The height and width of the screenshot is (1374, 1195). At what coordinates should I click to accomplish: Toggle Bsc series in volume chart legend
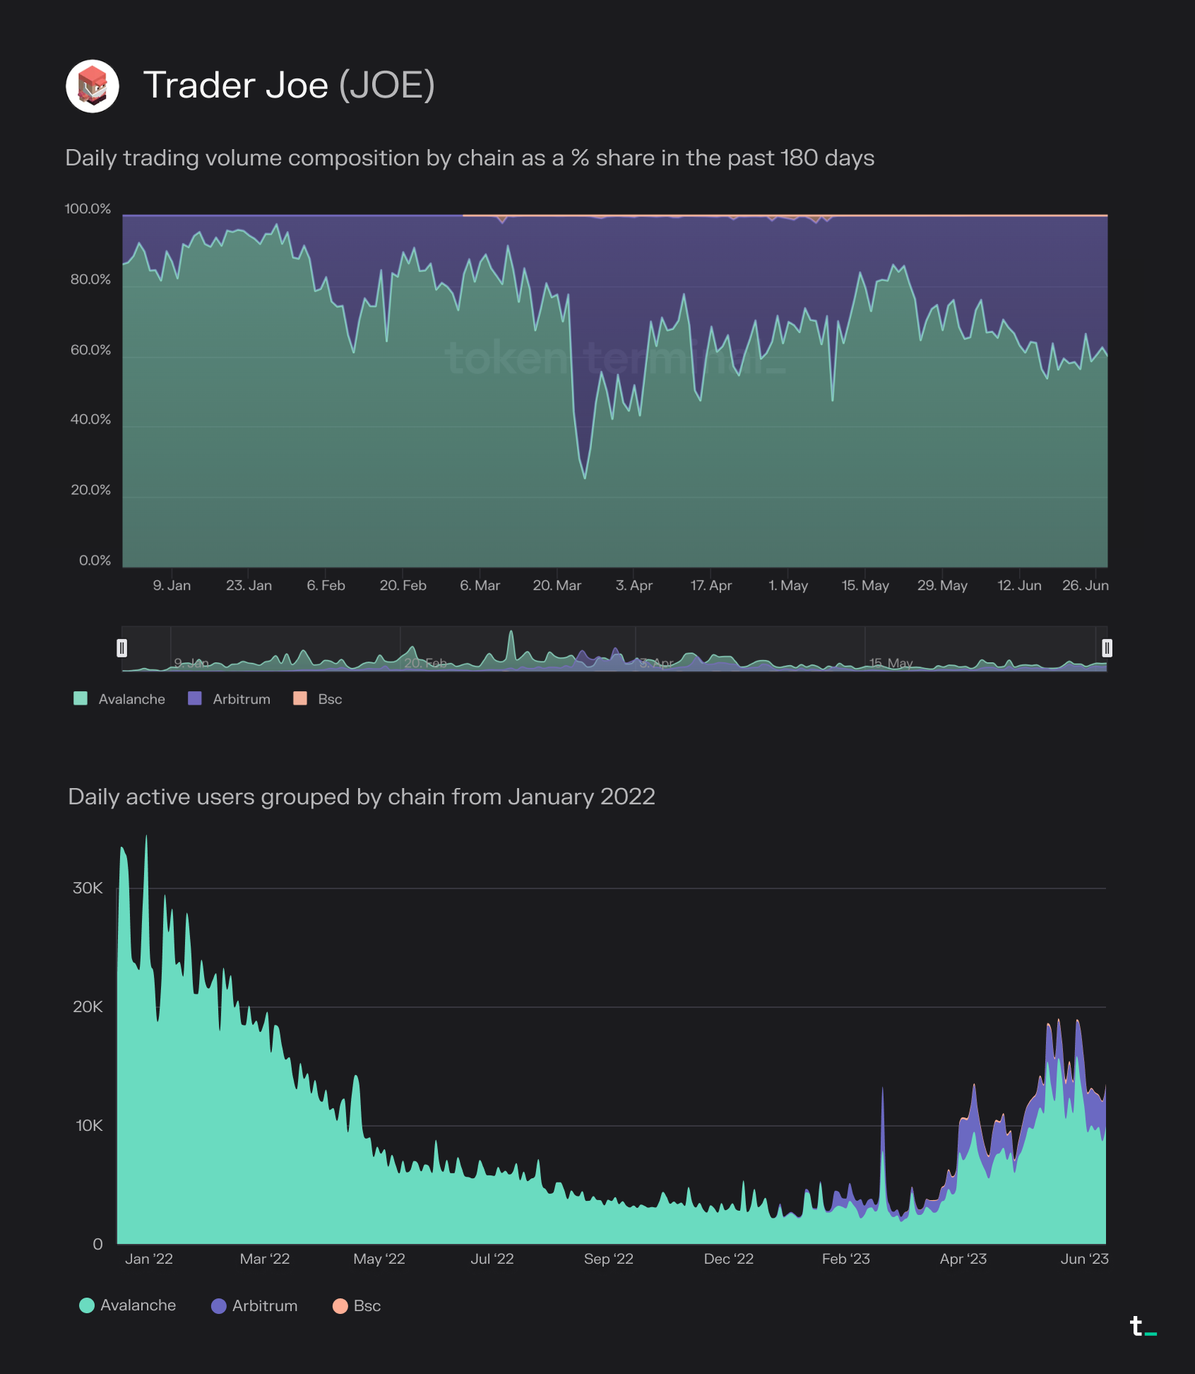(x=318, y=699)
